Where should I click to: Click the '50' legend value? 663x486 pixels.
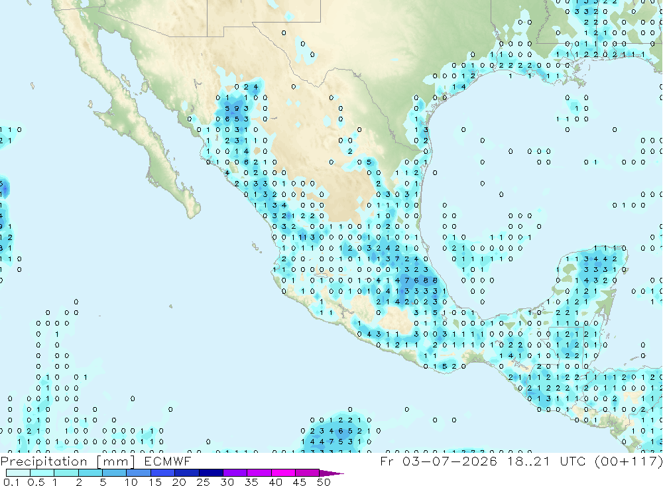(x=324, y=482)
